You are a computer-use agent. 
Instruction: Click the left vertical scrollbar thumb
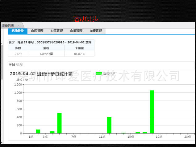click(x=2, y=62)
